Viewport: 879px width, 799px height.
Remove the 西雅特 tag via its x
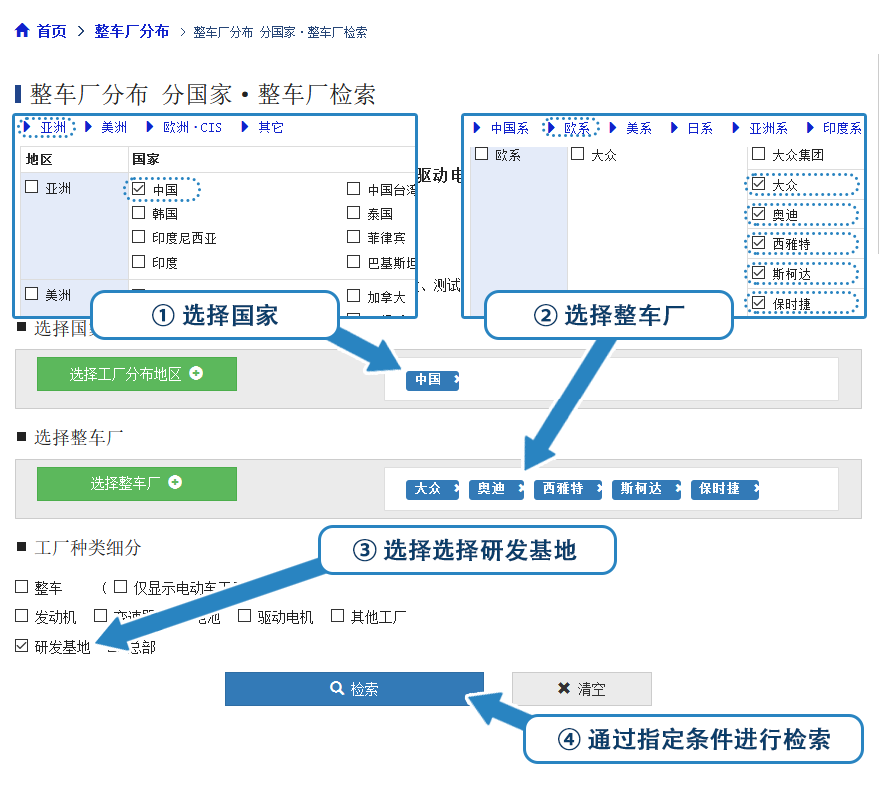(x=598, y=489)
